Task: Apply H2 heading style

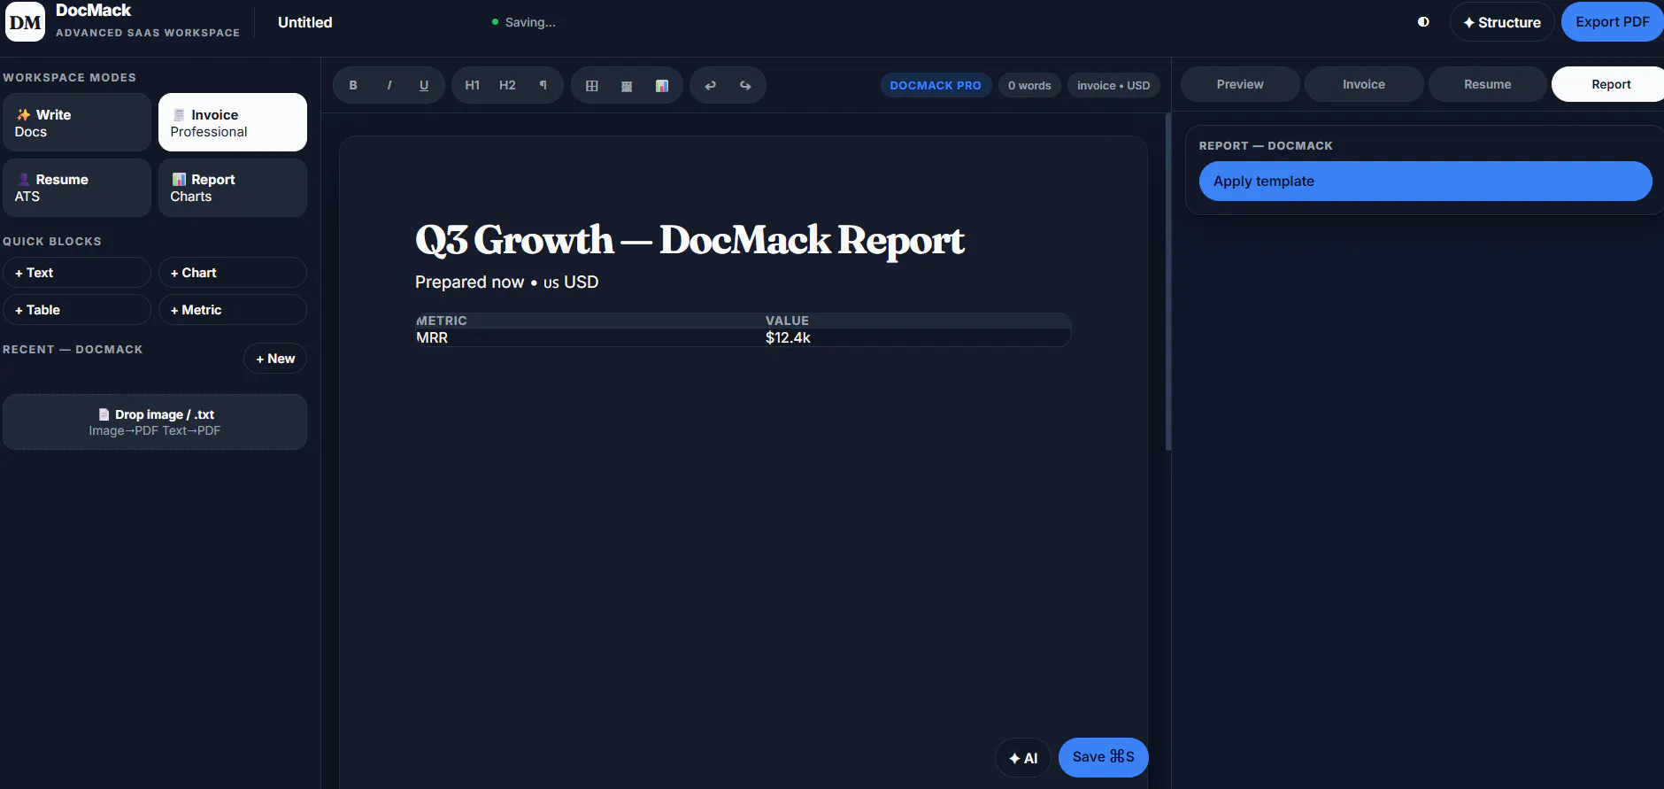Action: 507,86
